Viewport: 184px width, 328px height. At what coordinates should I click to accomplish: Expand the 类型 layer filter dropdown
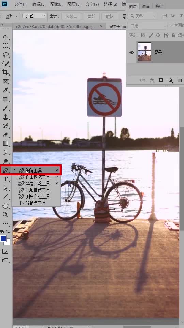point(142,16)
